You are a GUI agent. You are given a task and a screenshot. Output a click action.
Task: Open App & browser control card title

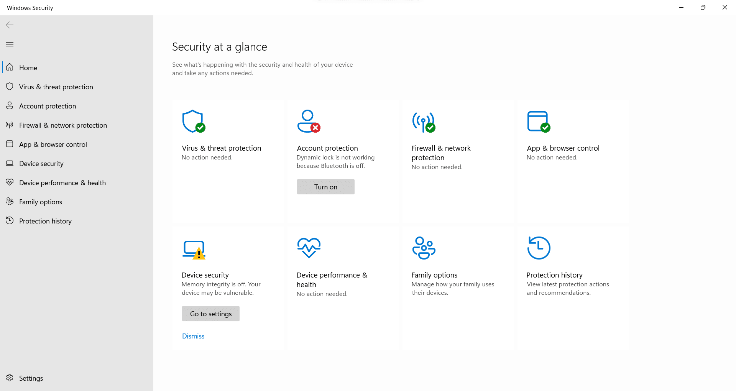[x=563, y=148]
